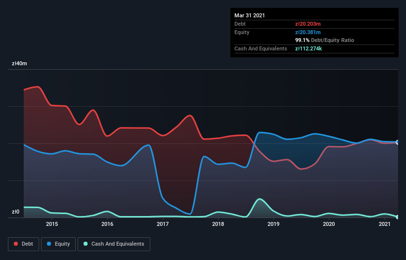Viewport: 406px width, 260px height.
Task: Click the zł112.274k cash value
Action: [x=309, y=48]
